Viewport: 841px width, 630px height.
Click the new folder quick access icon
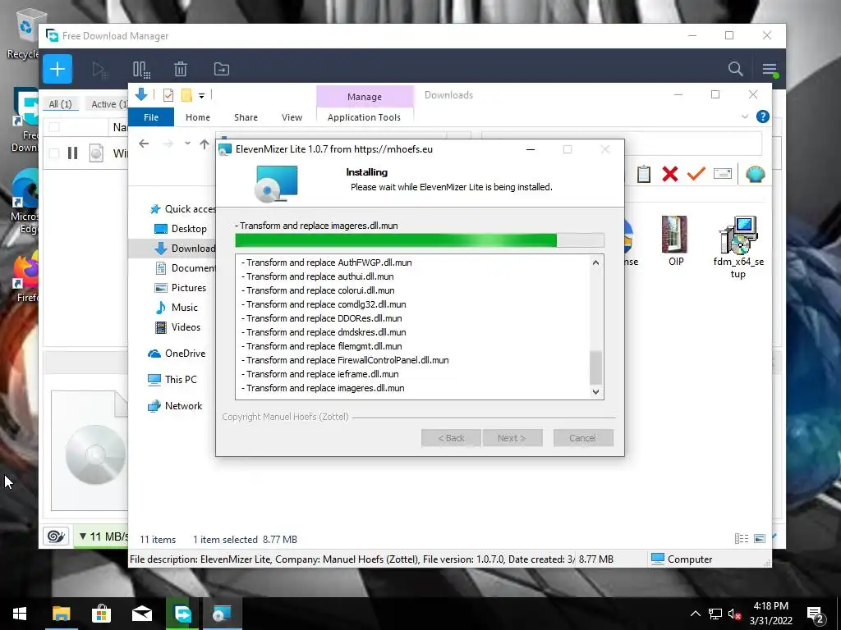pyautogui.click(x=186, y=95)
